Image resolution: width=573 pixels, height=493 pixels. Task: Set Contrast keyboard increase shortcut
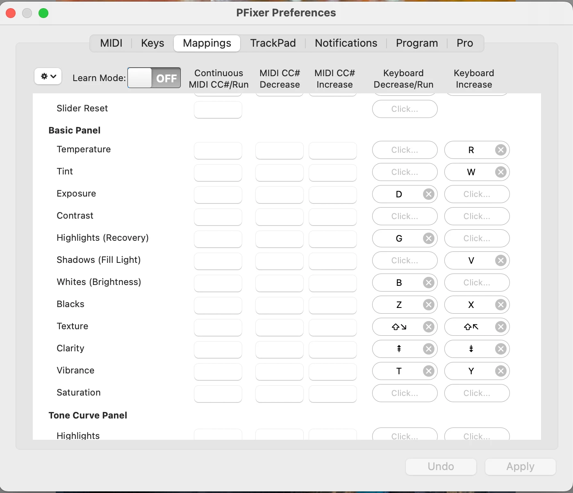(477, 216)
